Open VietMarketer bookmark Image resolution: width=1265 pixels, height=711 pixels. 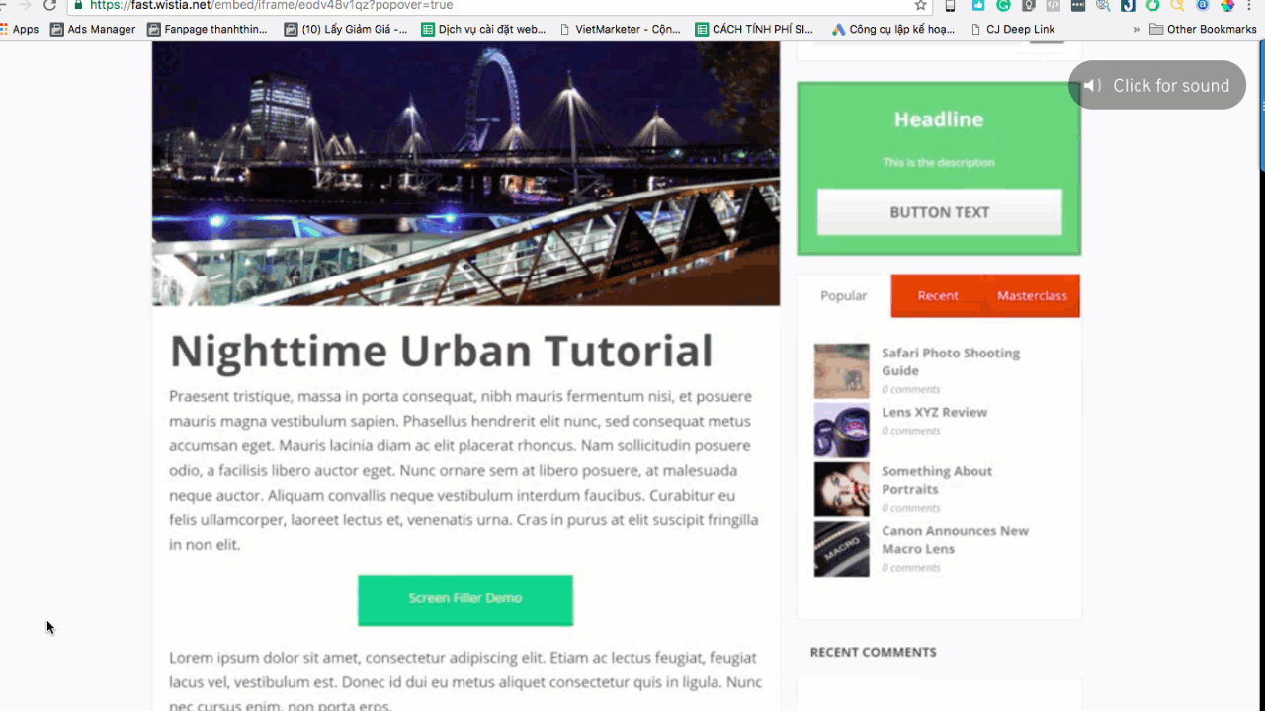(x=620, y=29)
